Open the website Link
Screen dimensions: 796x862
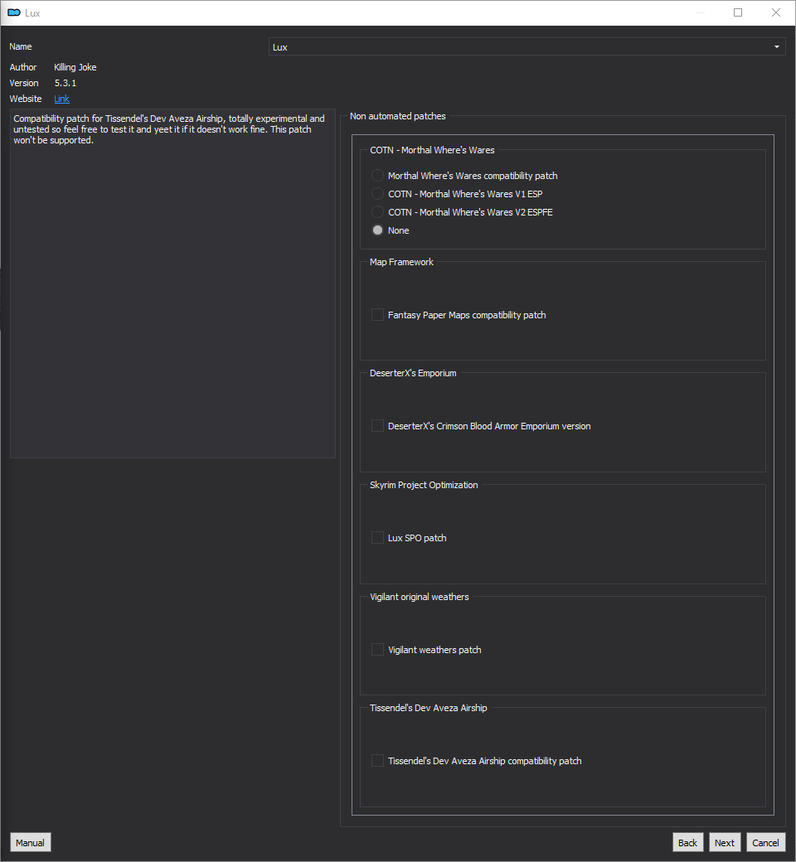pos(61,99)
